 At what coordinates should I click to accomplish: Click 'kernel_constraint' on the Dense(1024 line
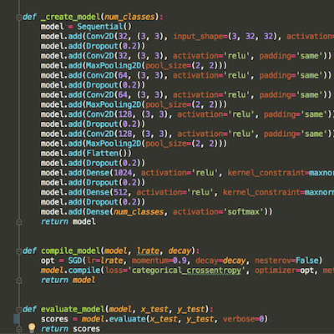tap(266, 173)
